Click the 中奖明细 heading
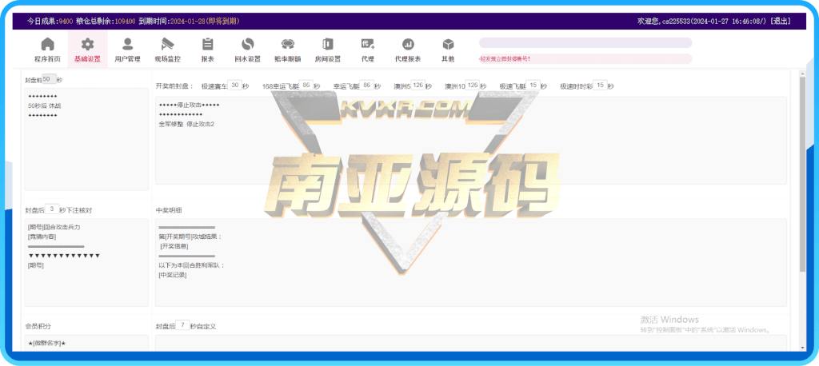 coord(169,210)
